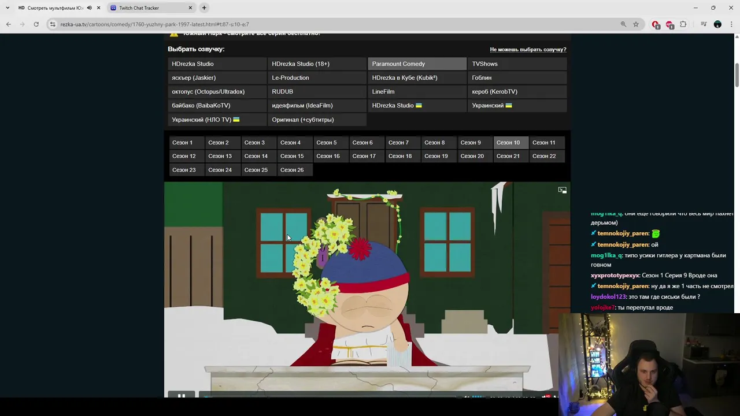
Task: Open Сезон 23 episodes
Action: [x=186, y=170]
